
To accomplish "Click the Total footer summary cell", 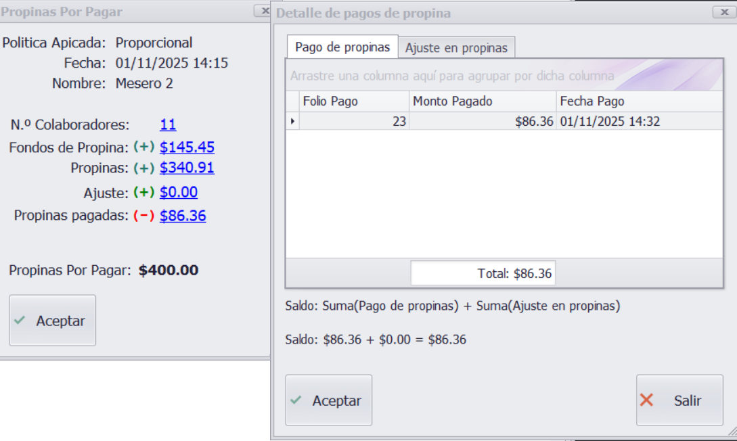I will pos(483,274).
